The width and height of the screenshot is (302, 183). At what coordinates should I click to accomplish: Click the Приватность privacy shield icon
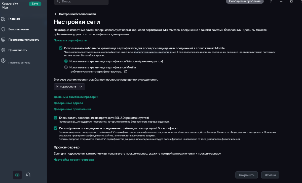pyautogui.click(x=3, y=50)
